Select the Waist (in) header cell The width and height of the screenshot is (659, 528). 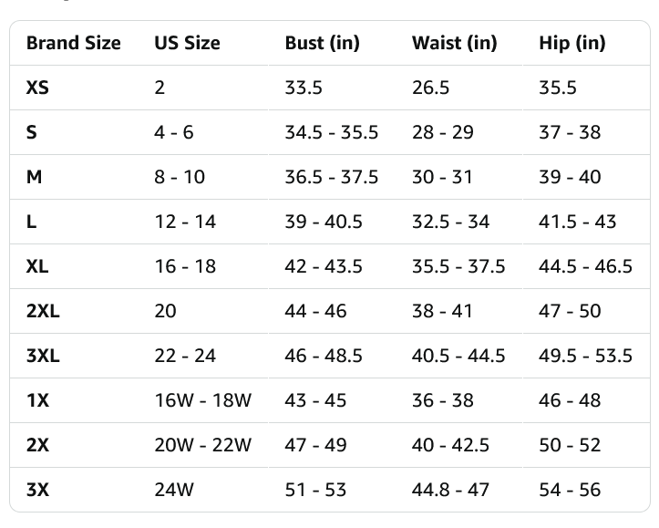coord(454,43)
